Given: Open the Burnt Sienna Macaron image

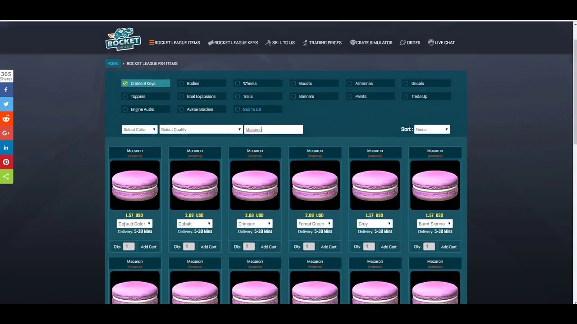Looking at the screenshot, I should click(435, 185).
